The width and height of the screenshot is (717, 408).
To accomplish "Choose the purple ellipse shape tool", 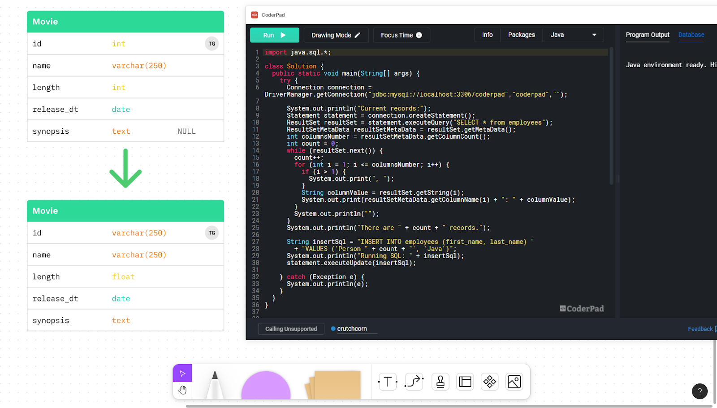I will point(266,387).
